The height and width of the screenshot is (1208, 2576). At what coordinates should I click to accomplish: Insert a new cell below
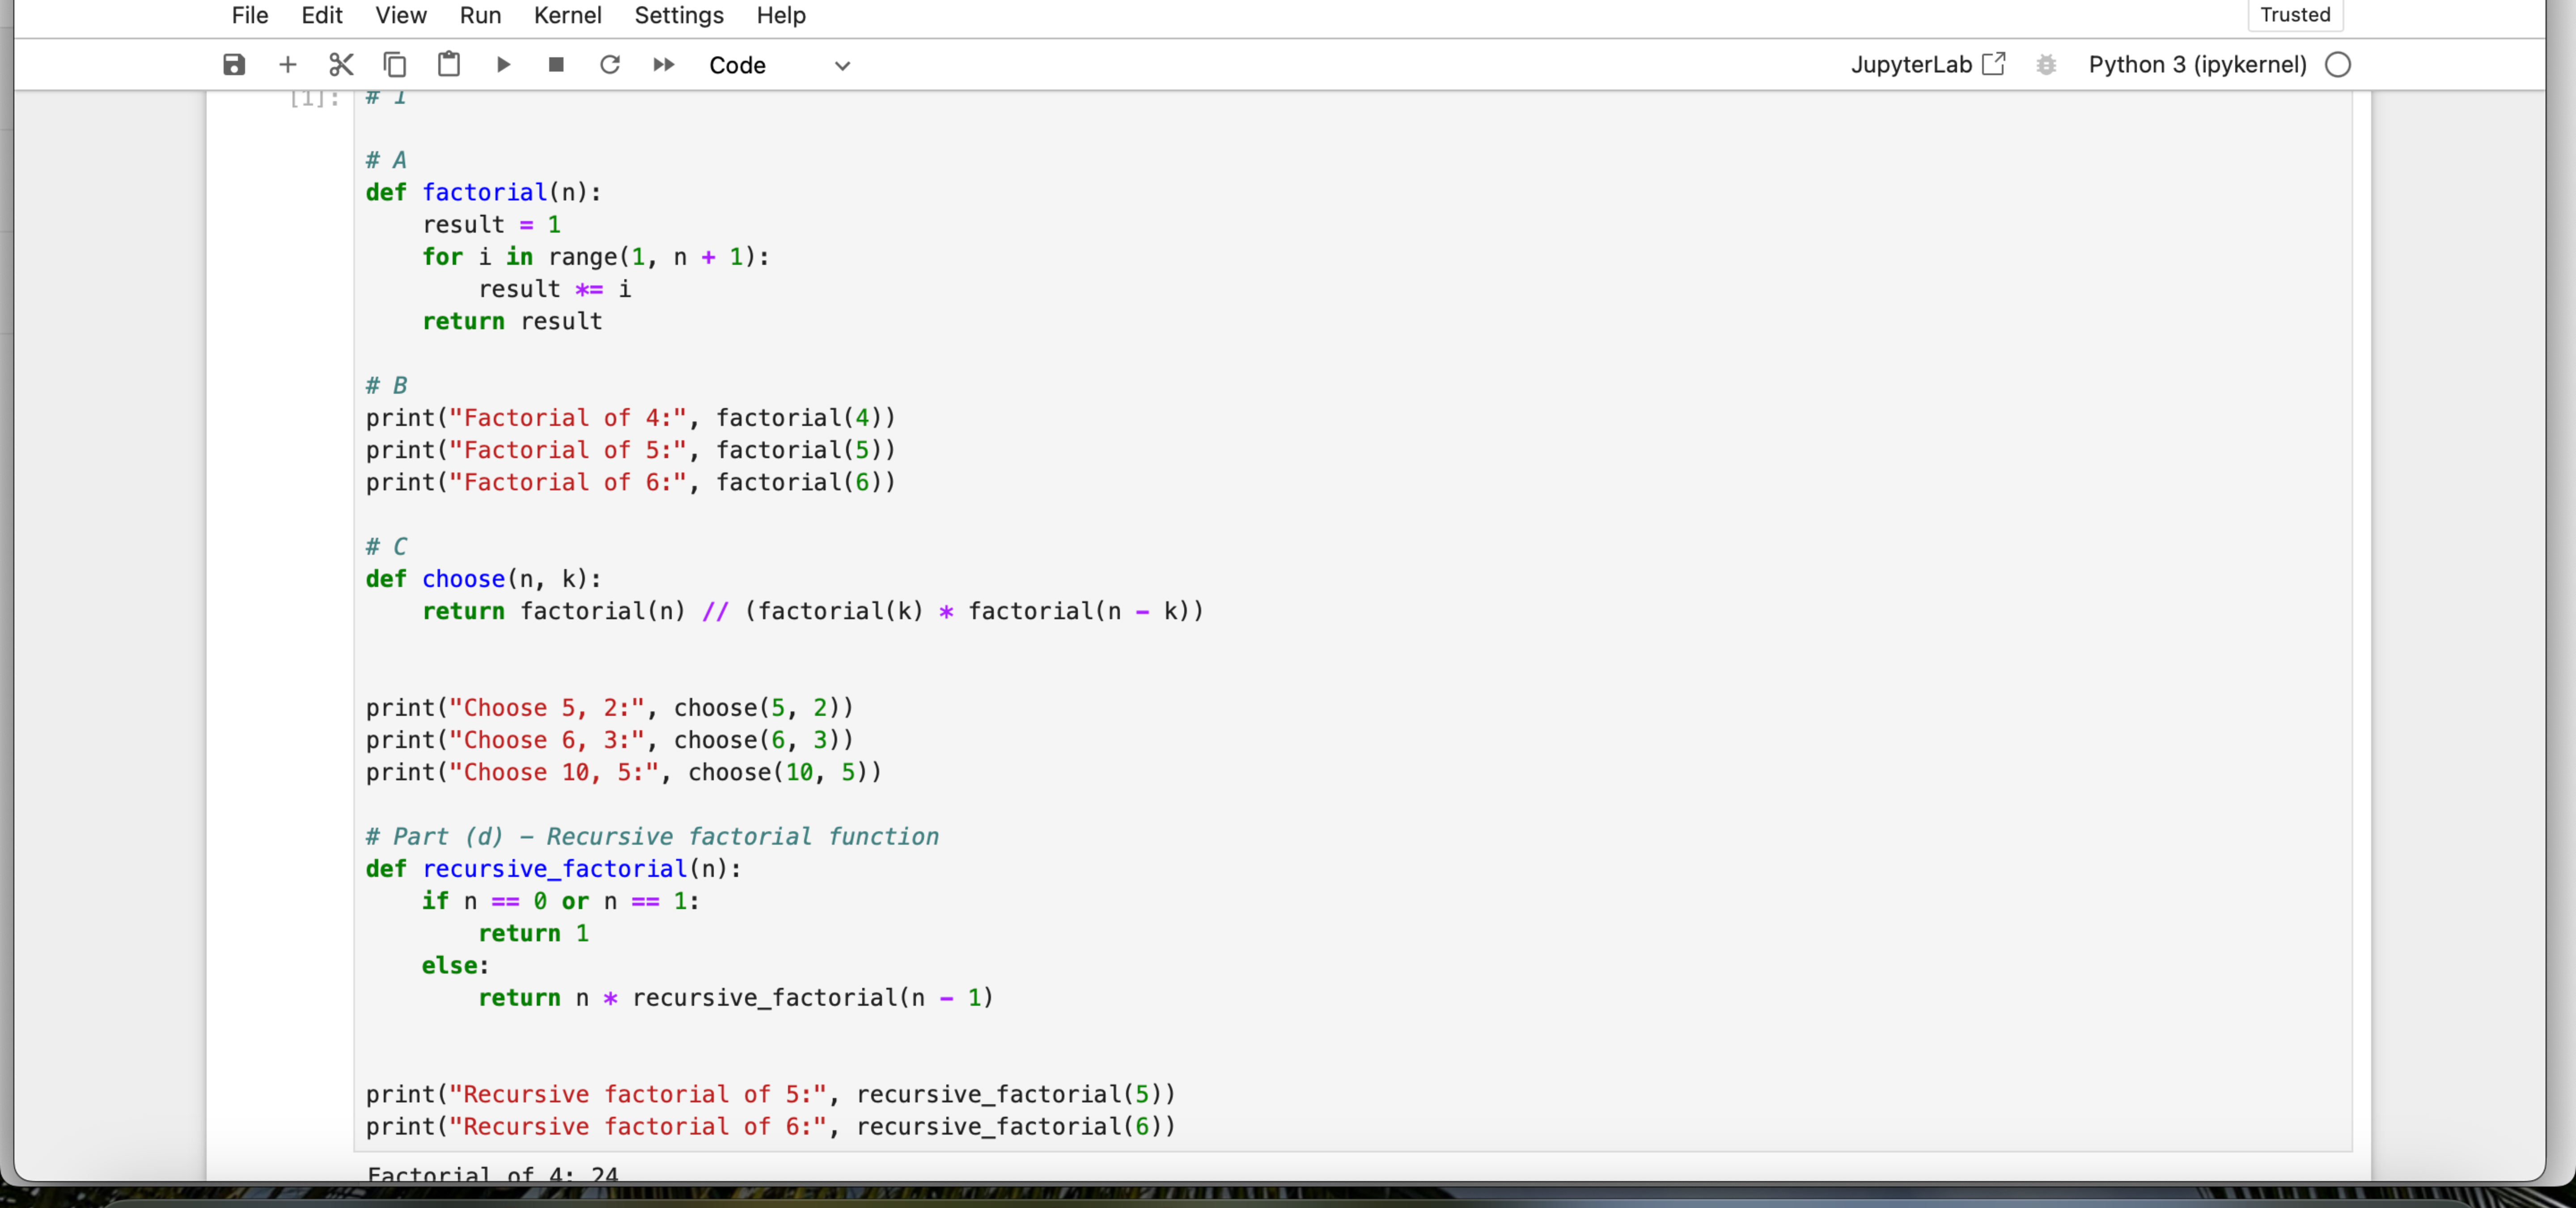point(287,64)
